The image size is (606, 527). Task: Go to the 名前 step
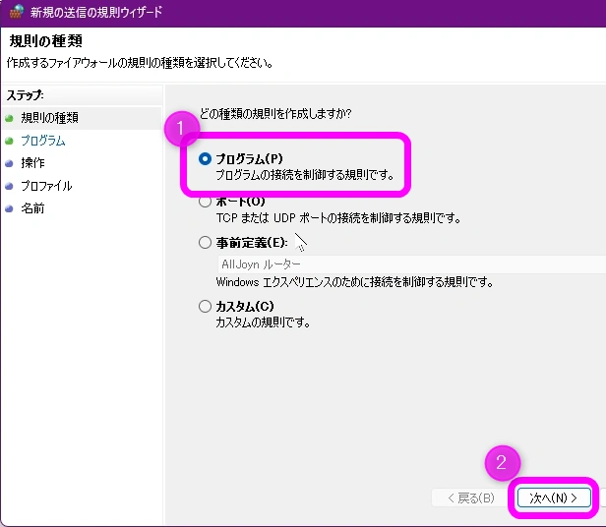click(32, 208)
